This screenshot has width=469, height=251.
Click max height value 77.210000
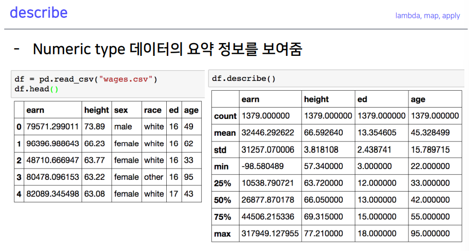(323, 234)
